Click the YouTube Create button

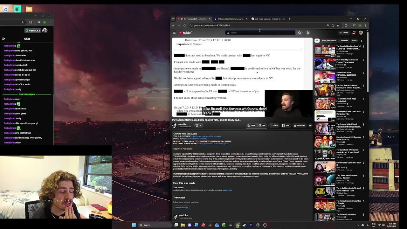click(x=344, y=33)
